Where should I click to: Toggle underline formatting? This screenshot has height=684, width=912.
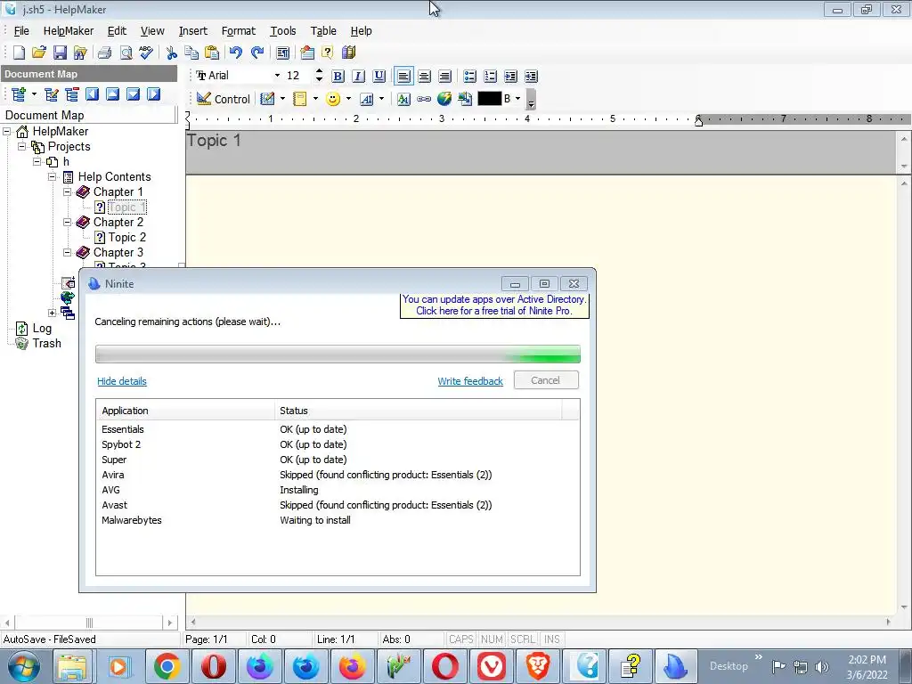[379, 77]
